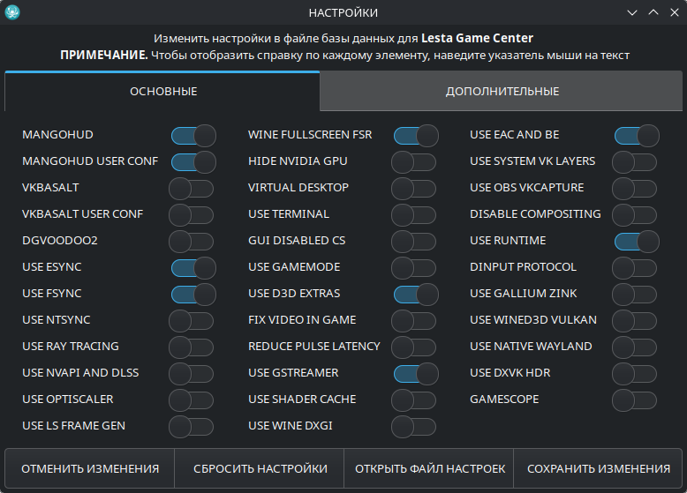Click the title bar down-chevron button
This screenshot has width=687, height=493.
click(x=632, y=12)
